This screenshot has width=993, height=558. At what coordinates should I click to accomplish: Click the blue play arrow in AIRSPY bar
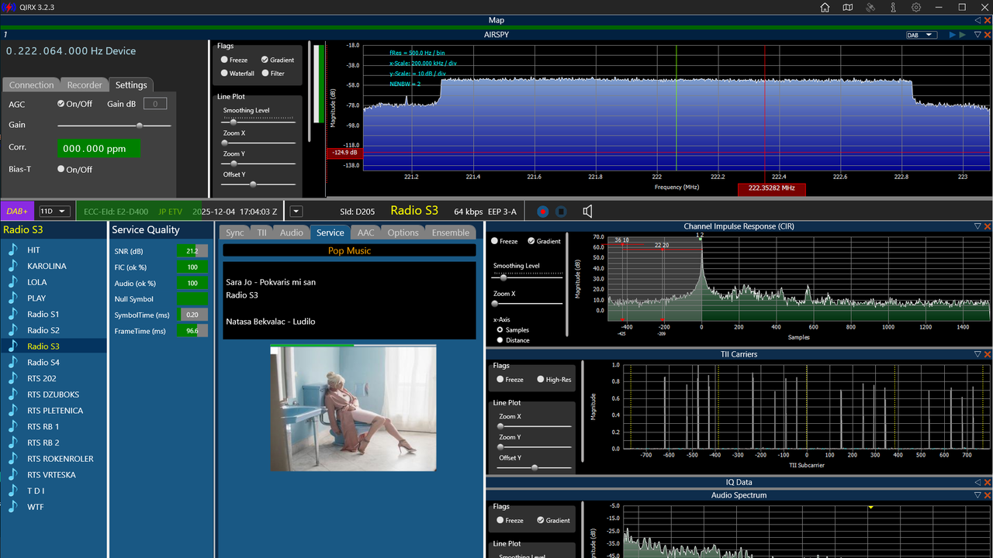pyautogui.click(x=952, y=35)
